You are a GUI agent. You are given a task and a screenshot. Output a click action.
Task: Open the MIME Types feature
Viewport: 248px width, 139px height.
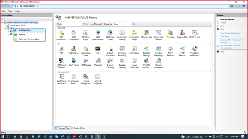(86, 61)
